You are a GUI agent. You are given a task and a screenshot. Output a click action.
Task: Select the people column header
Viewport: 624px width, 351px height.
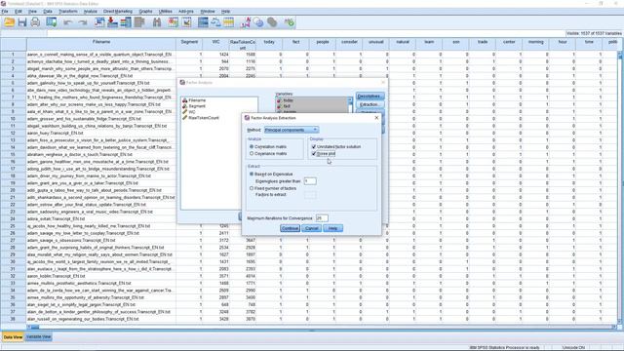[x=323, y=45]
